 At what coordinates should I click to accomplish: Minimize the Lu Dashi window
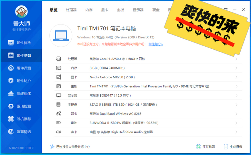(235, 10)
